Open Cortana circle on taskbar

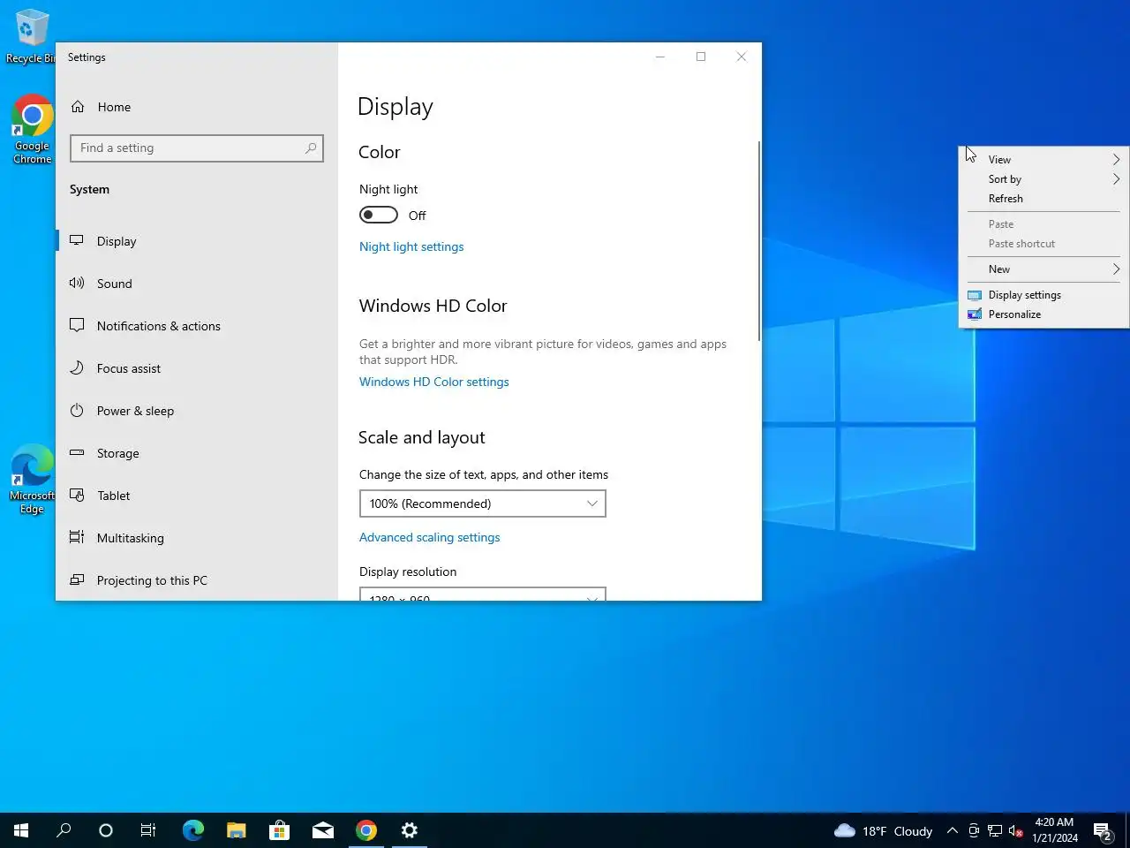106,830
